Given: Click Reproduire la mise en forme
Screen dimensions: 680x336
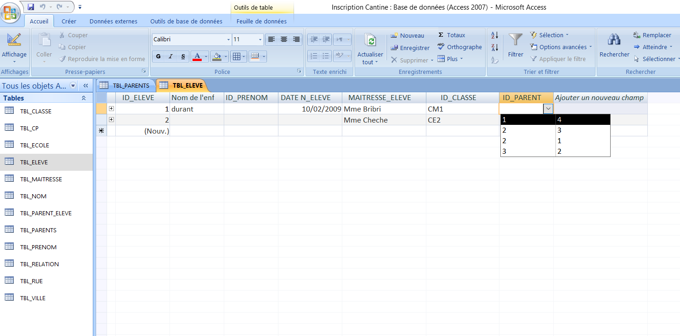Looking at the screenshot, I should [102, 59].
